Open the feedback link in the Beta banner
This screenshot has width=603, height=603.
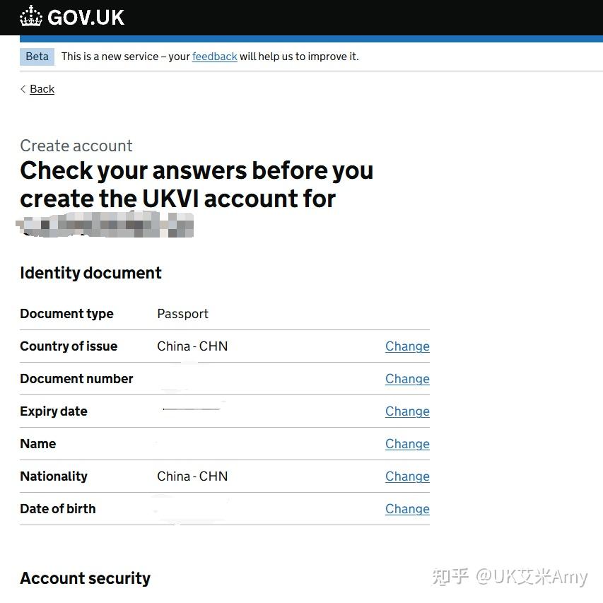point(214,57)
